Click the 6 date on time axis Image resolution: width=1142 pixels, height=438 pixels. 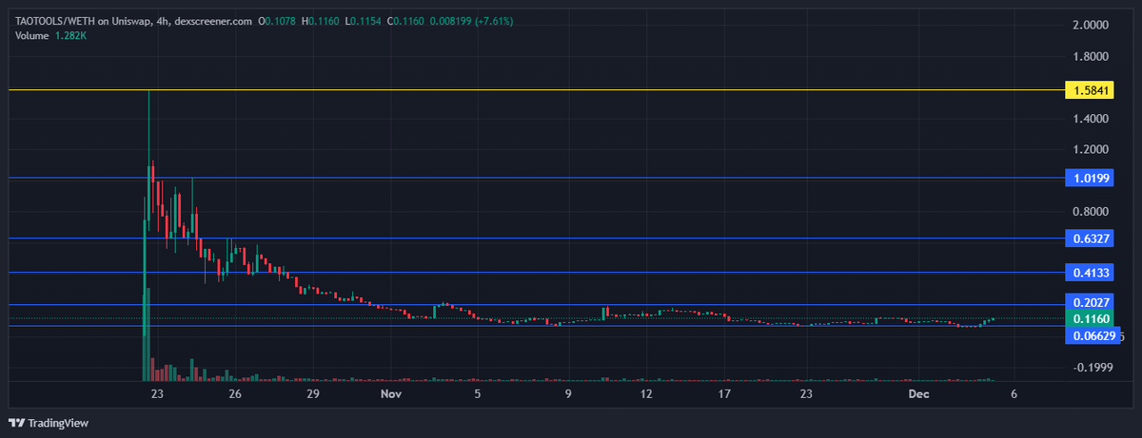[1014, 393]
